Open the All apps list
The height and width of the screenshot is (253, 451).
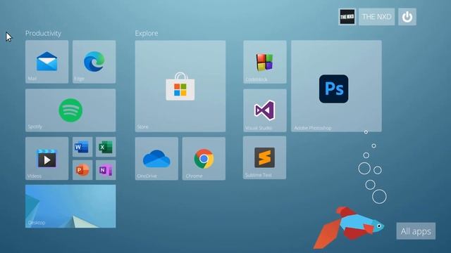[x=416, y=231]
